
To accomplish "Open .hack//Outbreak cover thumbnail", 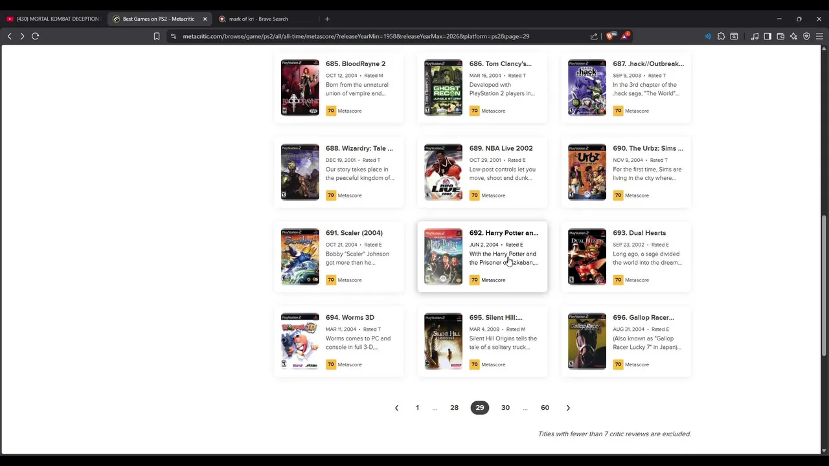I will (x=587, y=87).
